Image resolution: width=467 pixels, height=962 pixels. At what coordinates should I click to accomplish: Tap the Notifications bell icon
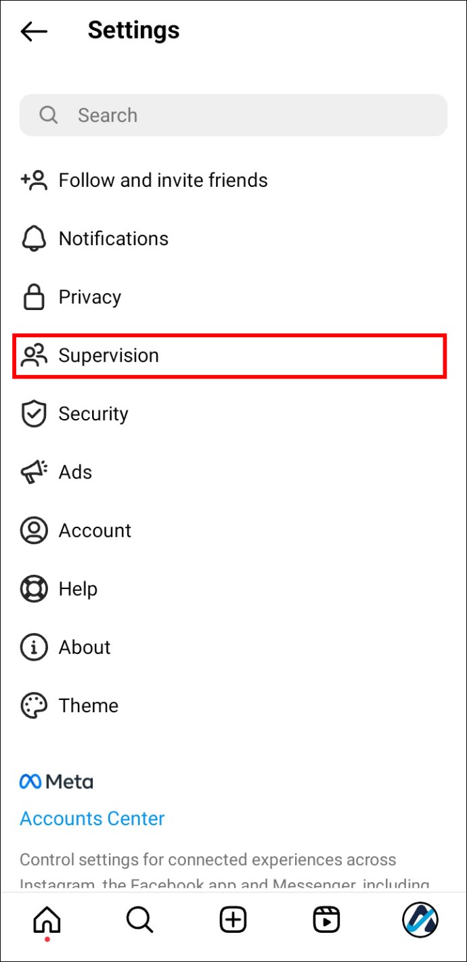pyautogui.click(x=34, y=239)
